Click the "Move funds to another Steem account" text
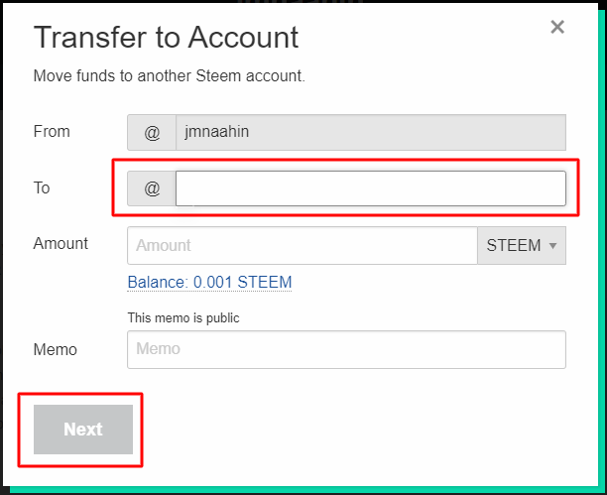The width and height of the screenshot is (607, 495). (x=169, y=75)
